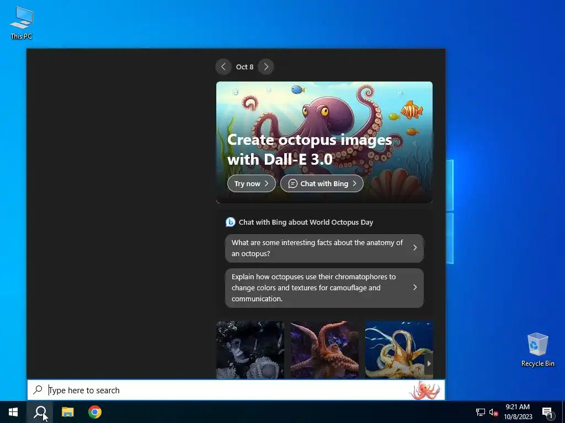This screenshot has width=565, height=423.
Task: Select the This PC desktop icon
Action: tap(22, 23)
